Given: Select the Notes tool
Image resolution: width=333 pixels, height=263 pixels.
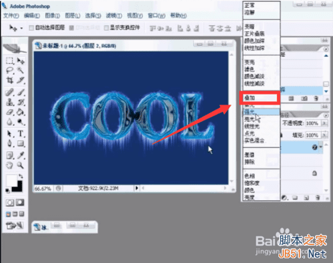Looking at the screenshot, I should (9, 155).
